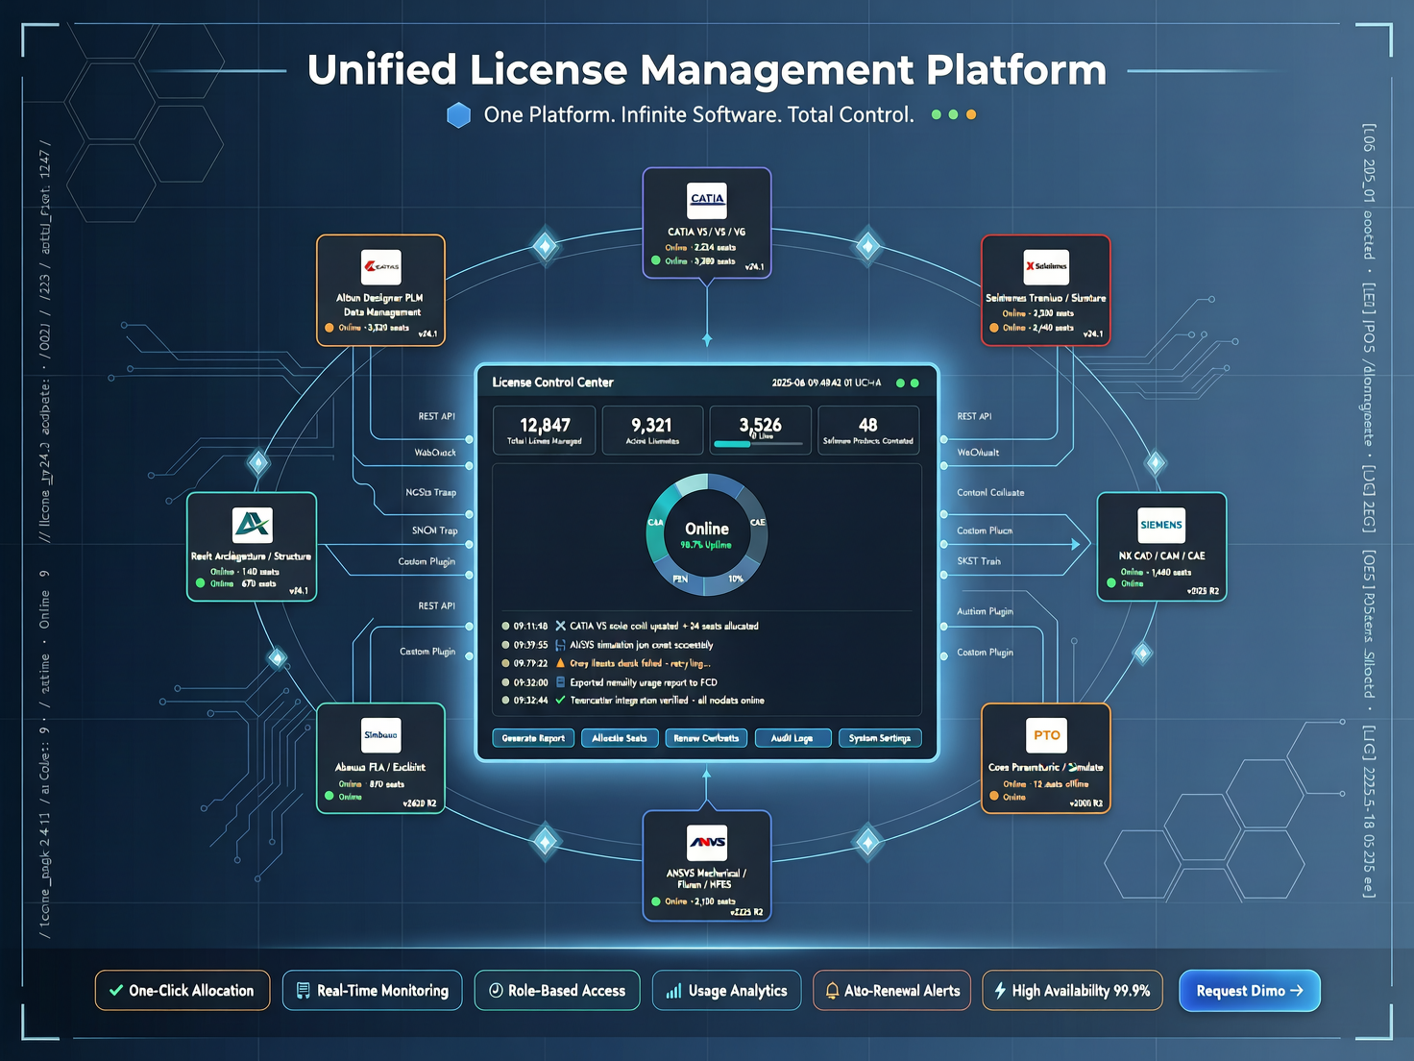Click the blue hexagon icon beside the tagline
The width and height of the screenshot is (1414, 1061).
point(459,115)
